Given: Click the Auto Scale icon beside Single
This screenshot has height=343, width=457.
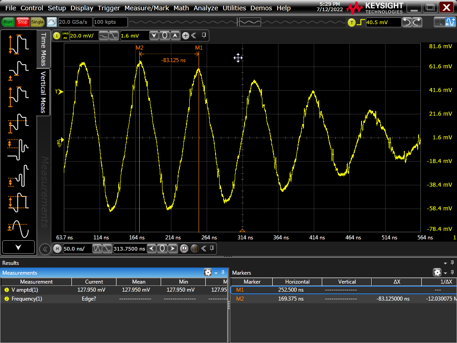Looking at the screenshot, I should coord(52,22).
